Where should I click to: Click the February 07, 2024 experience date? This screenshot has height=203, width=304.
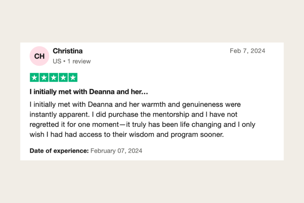tap(116, 151)
